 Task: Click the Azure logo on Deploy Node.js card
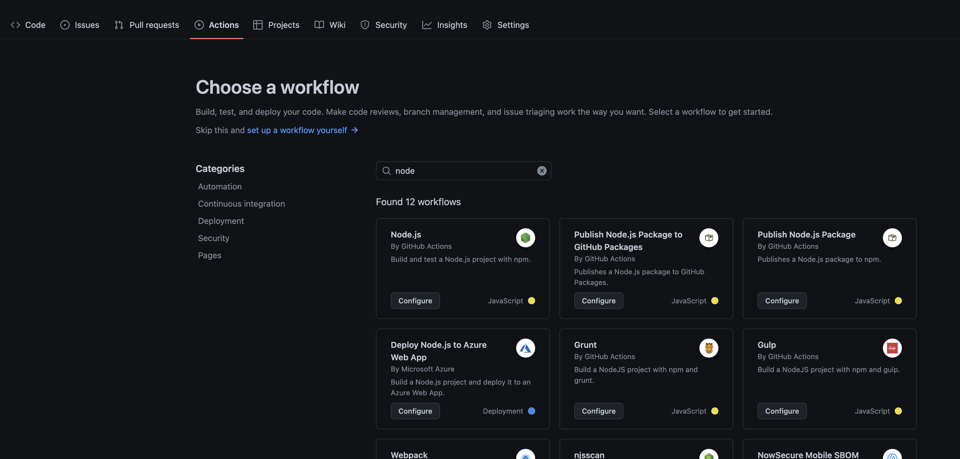pyautogui.click(x=525, y=348)
